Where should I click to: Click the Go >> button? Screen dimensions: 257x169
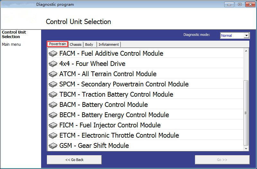222,160
